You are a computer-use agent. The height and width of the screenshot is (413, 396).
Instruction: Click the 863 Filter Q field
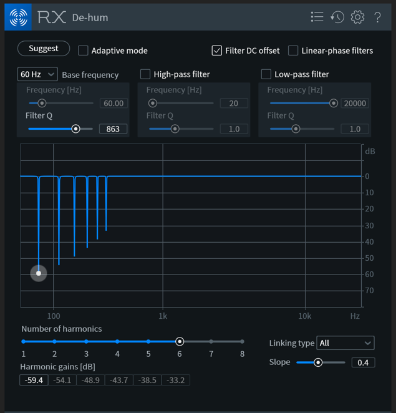point(113,129)
